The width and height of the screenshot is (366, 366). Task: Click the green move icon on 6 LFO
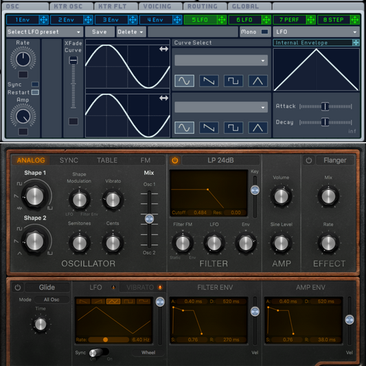[266, 20]
